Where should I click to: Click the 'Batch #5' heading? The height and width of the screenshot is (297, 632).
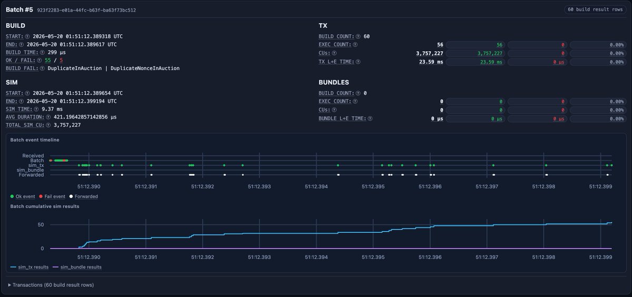20,9
